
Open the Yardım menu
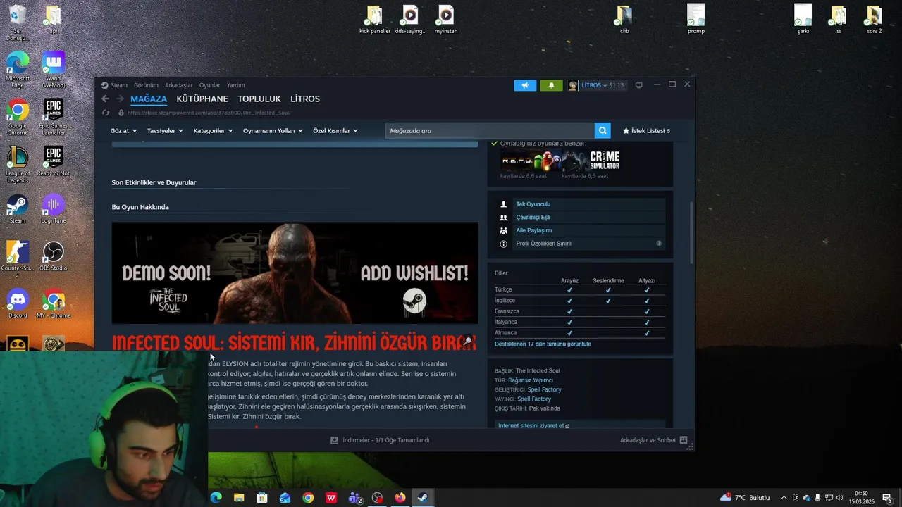235,85
